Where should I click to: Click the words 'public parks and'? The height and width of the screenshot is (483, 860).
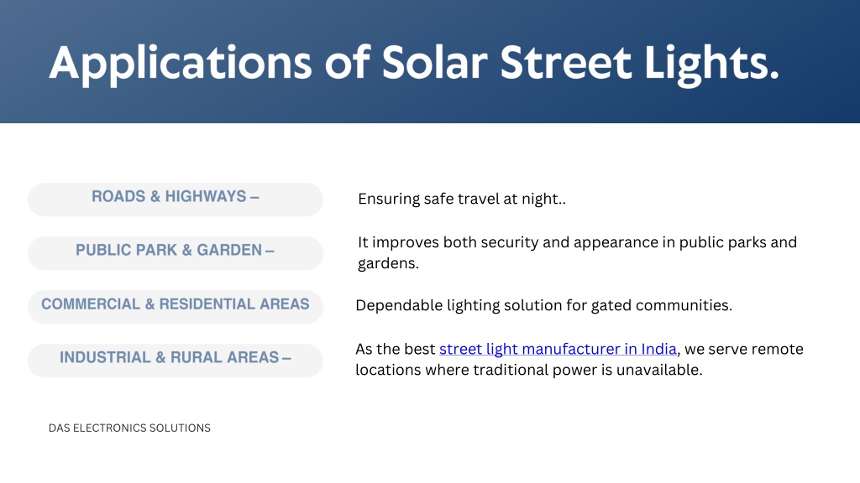(x=737, y=242)
